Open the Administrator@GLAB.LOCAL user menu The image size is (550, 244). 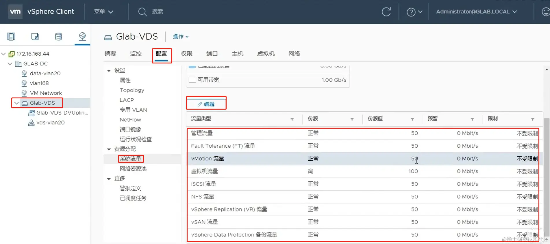click(476, 12)
